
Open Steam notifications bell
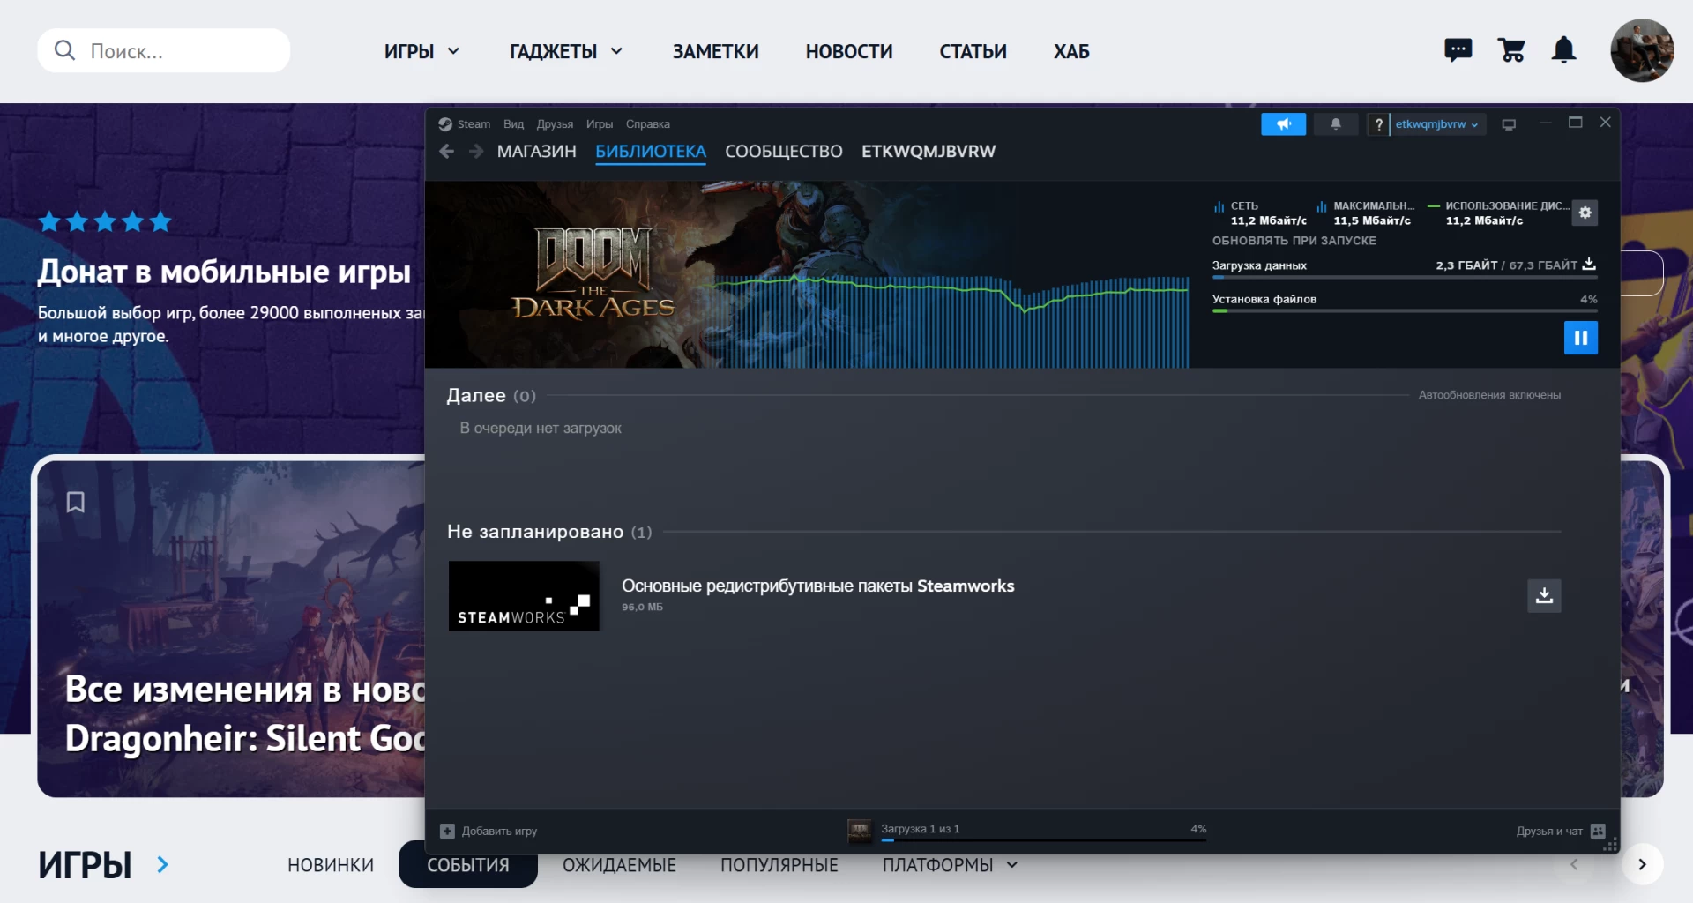pyautogui.click(x=1336, y=124)
